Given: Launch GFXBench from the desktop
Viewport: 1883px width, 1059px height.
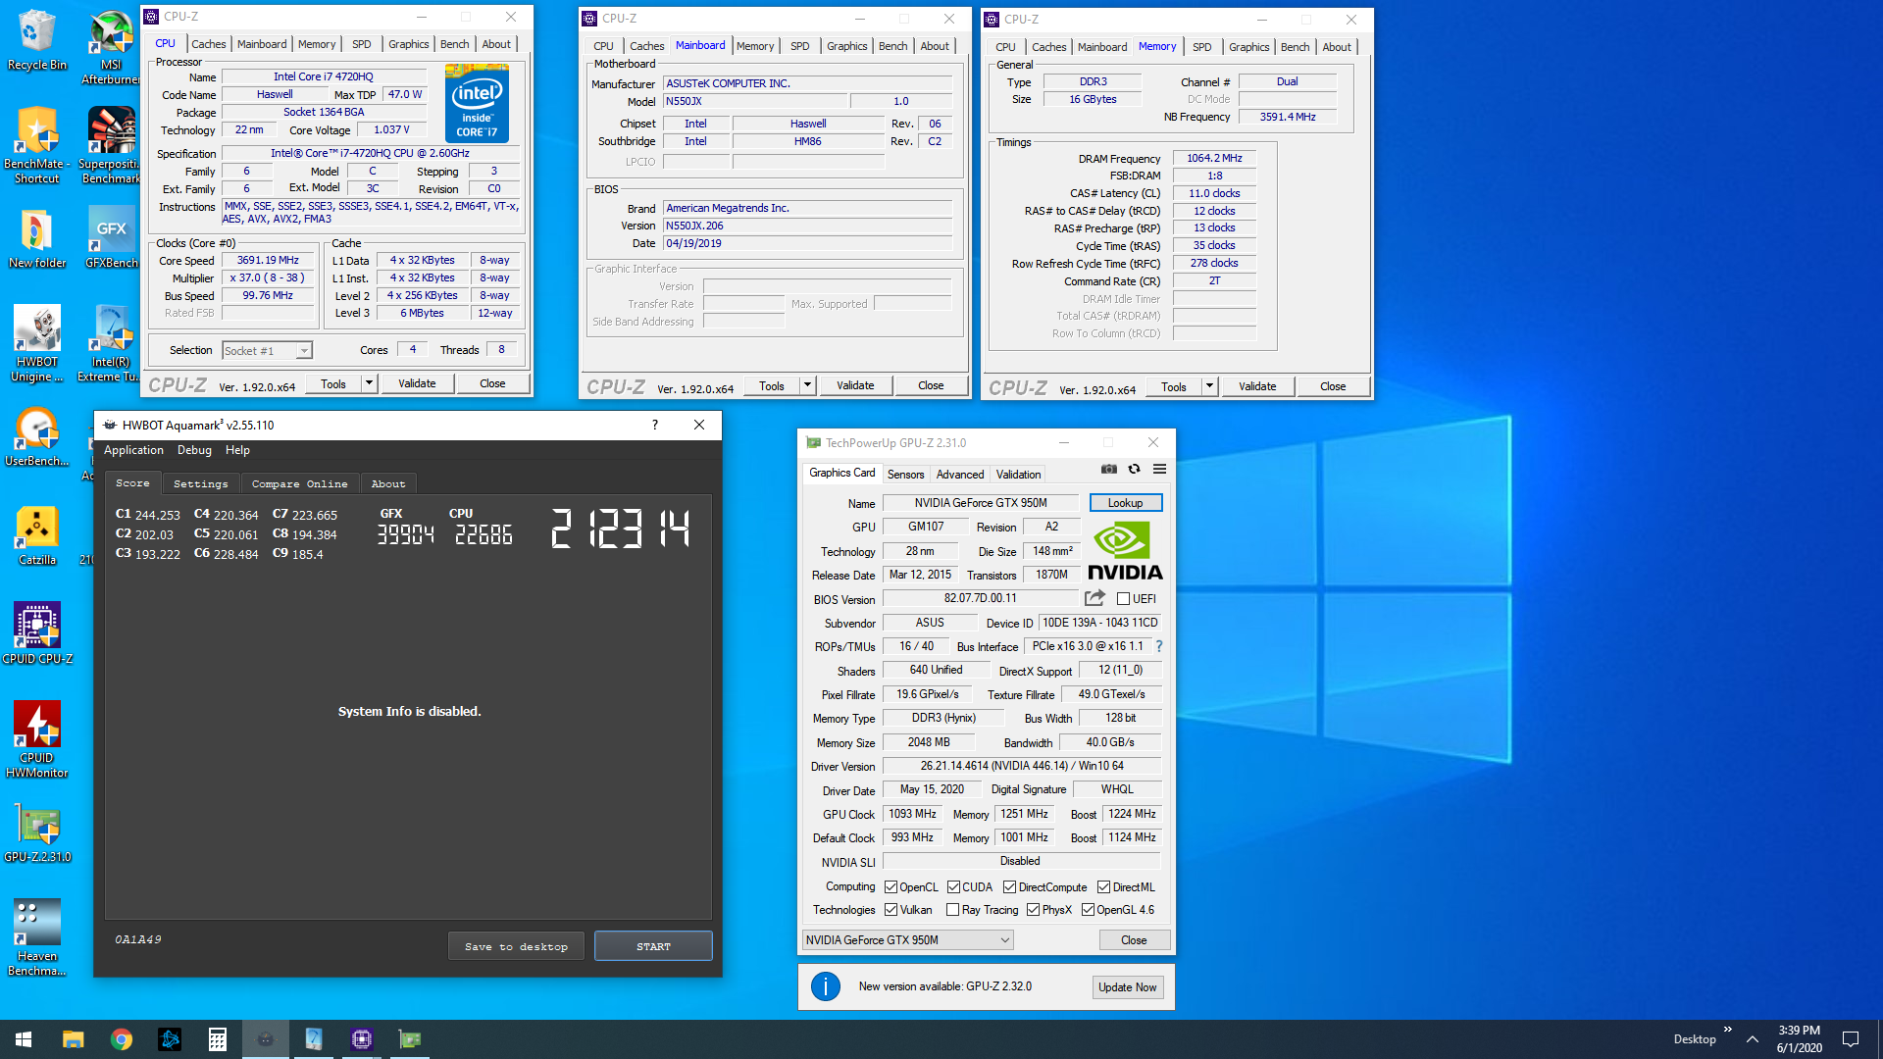Looking at the screenshot, I should [111, 238].
